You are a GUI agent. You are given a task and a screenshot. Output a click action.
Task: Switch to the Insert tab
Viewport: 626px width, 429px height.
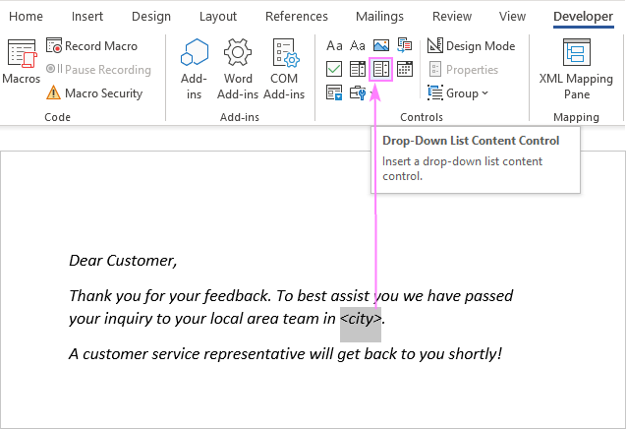[x=87, y=17]
